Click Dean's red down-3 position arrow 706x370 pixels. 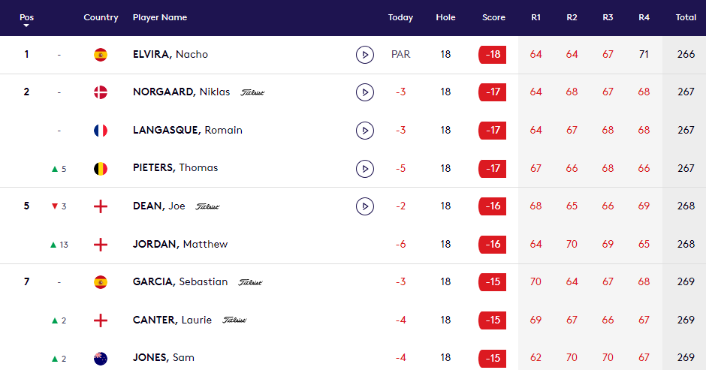pos(59,206)
